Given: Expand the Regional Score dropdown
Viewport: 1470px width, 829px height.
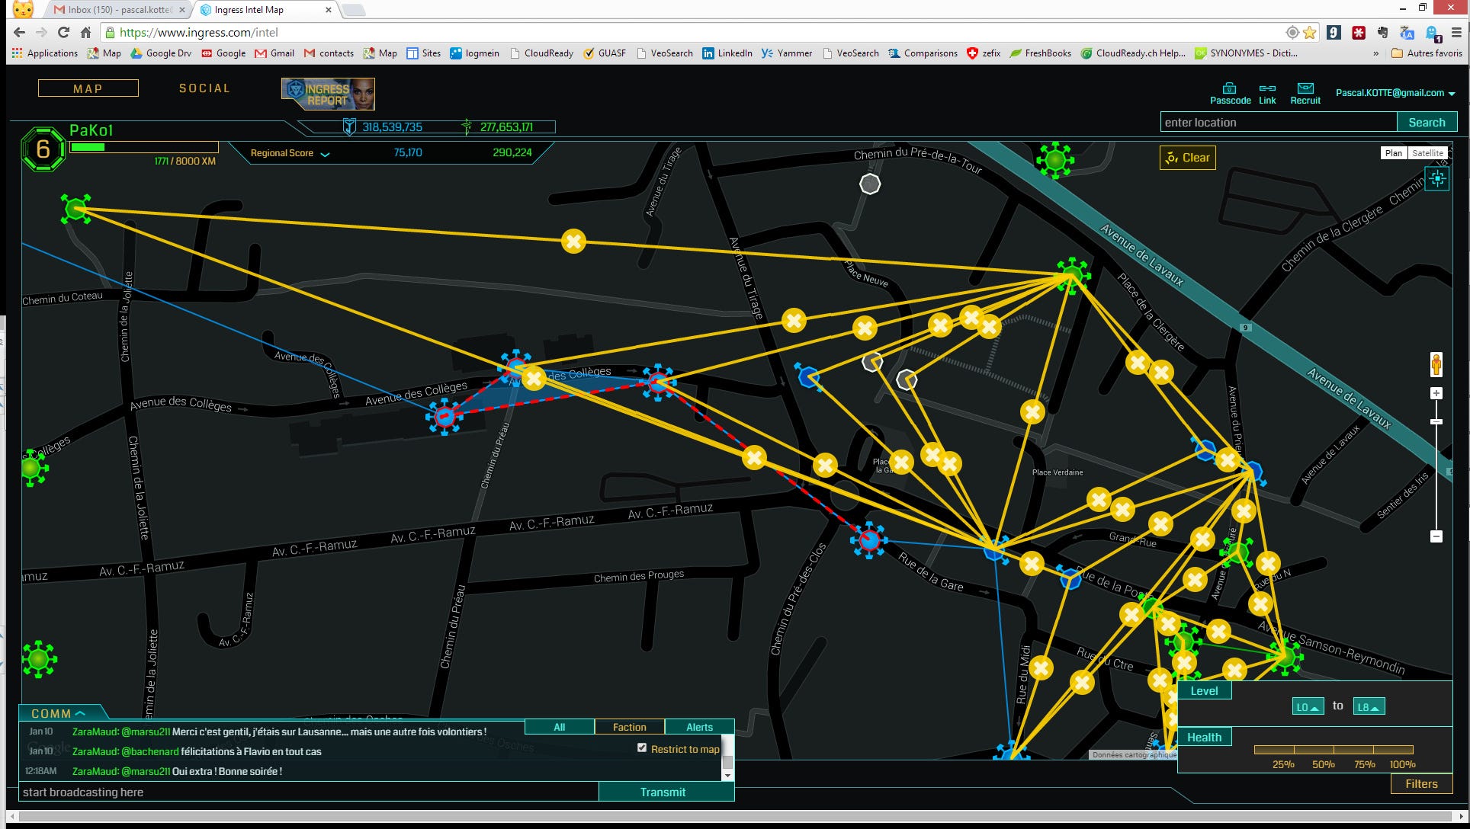Looking at the screenshot, I should [290, 153].
